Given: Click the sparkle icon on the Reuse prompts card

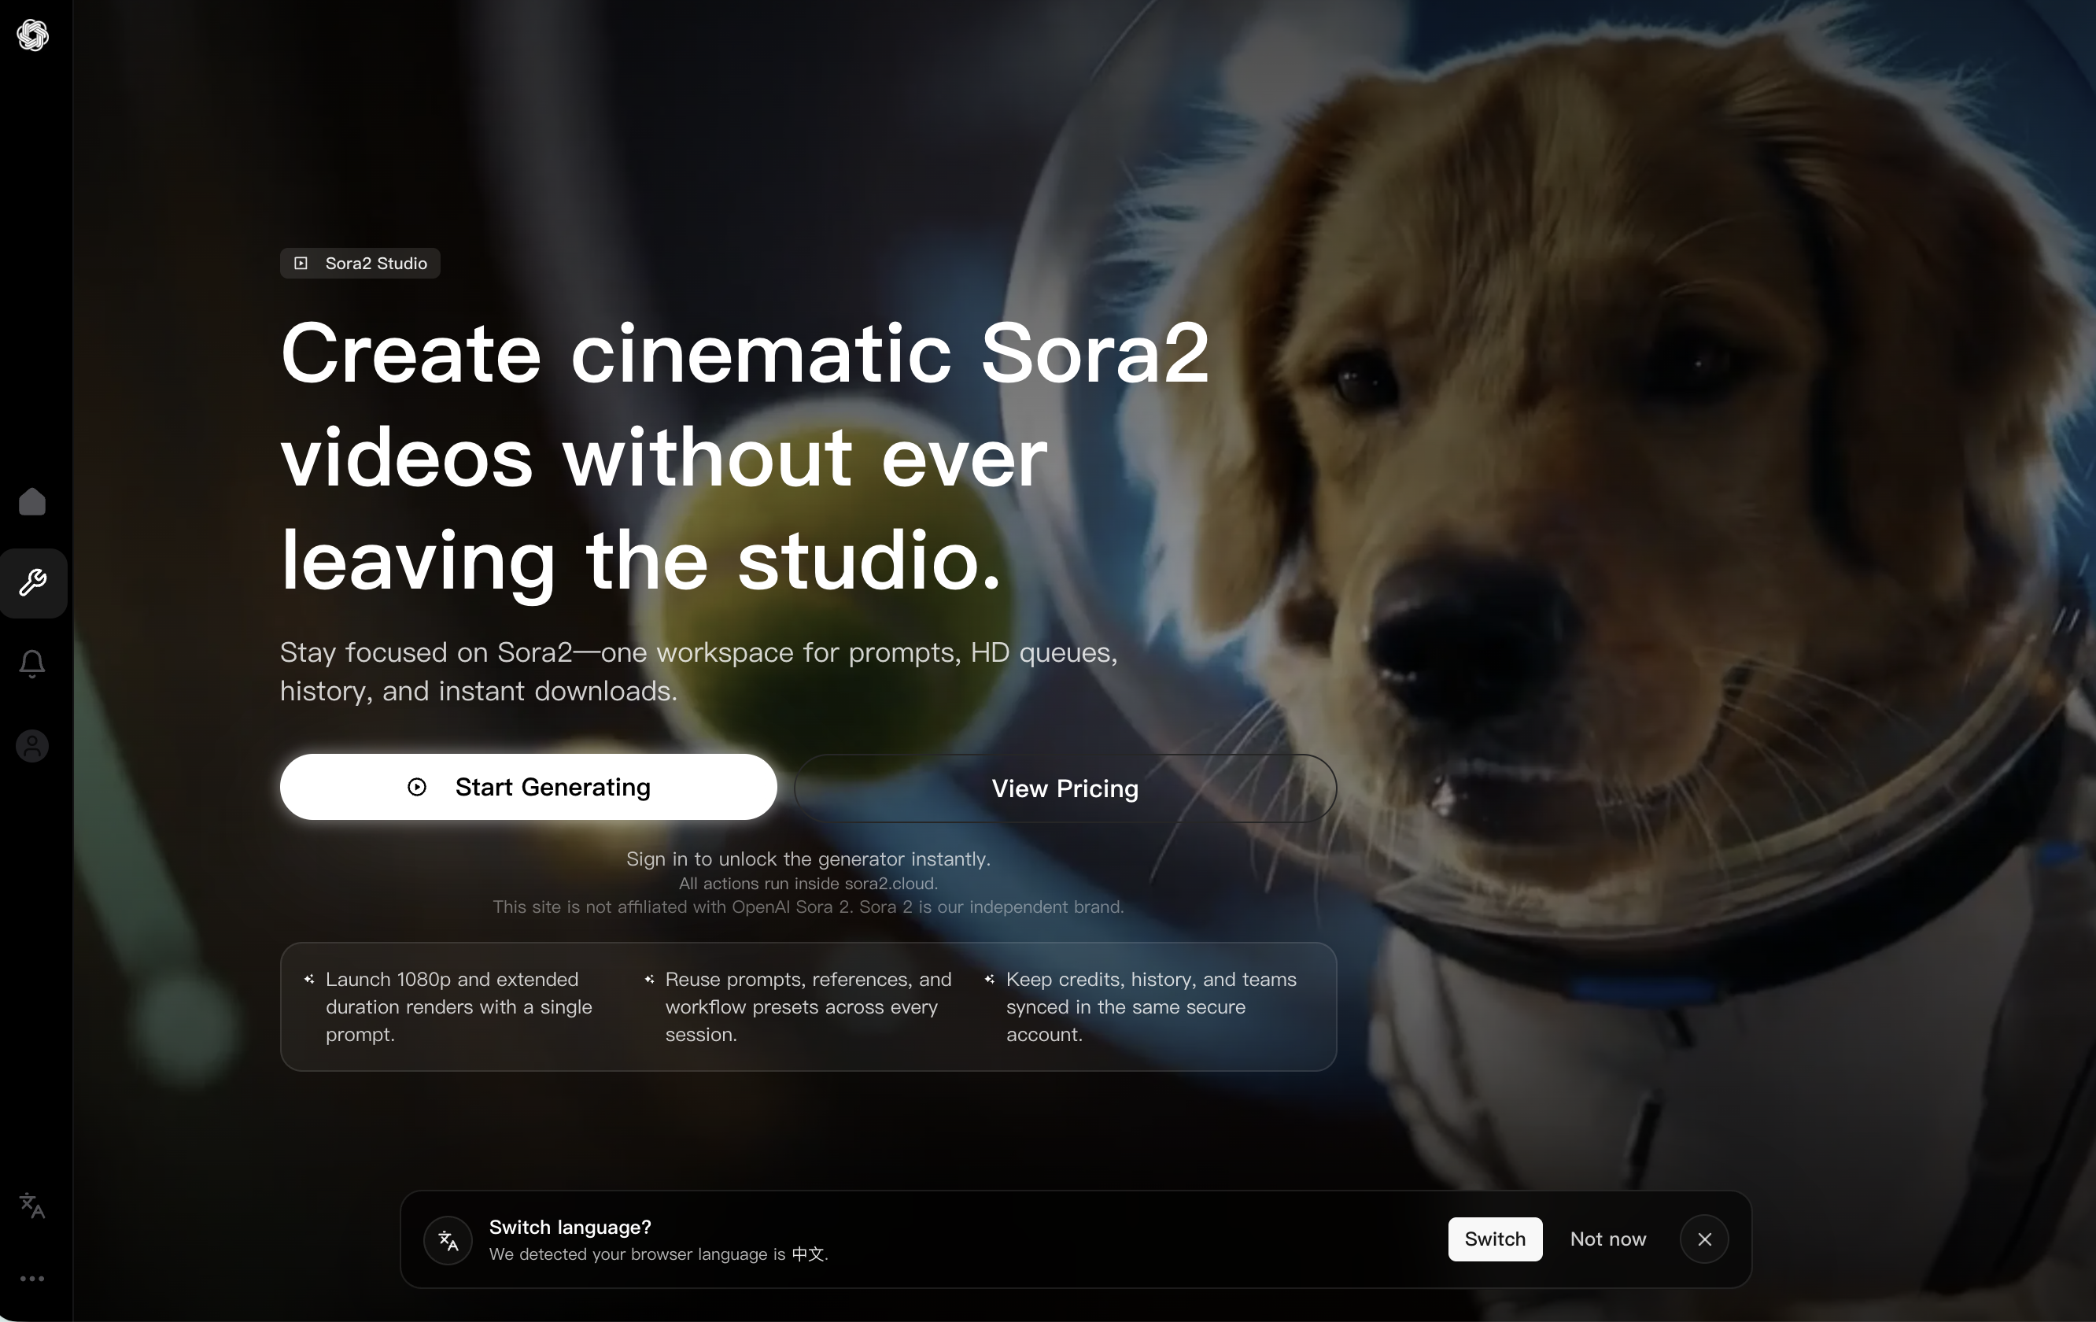Looking at the screenshot, I should point(648,980).
